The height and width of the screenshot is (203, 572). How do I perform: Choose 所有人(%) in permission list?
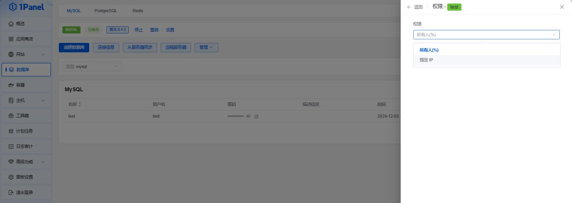tap(429, 50)
